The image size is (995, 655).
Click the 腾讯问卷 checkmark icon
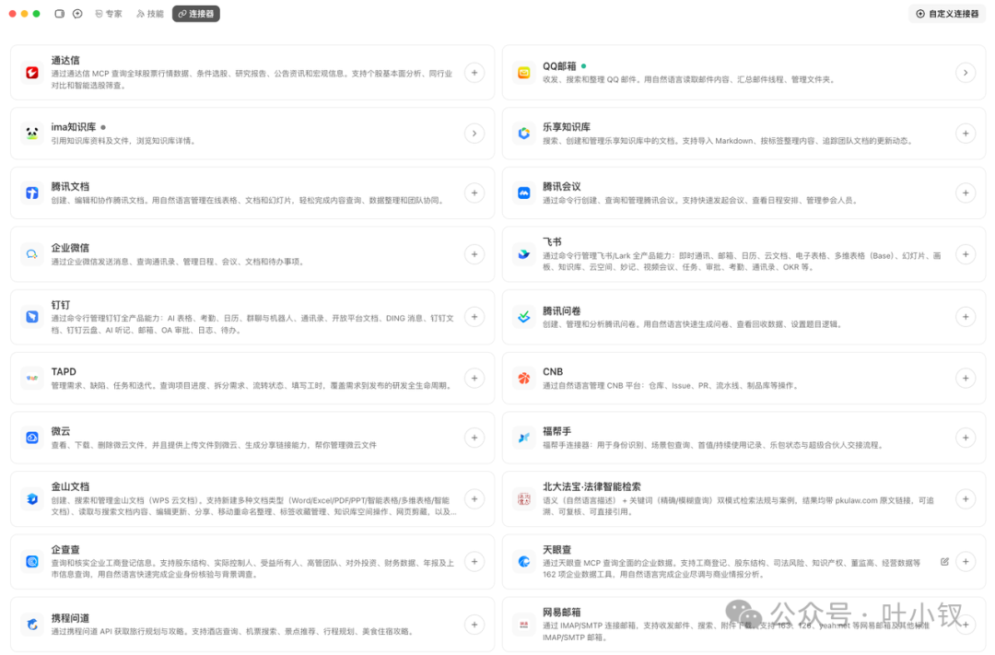click(x=523, y=317)
